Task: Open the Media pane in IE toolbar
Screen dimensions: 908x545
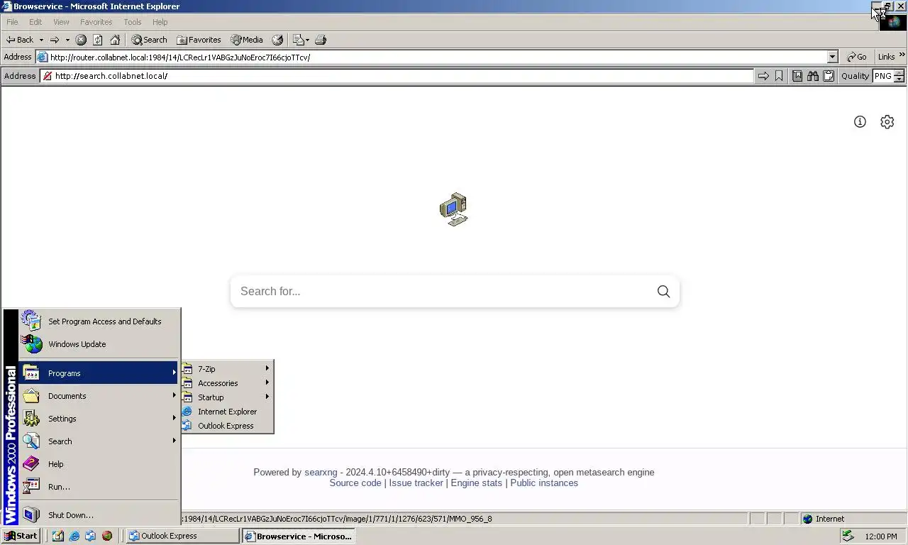Action: (247, 40)
